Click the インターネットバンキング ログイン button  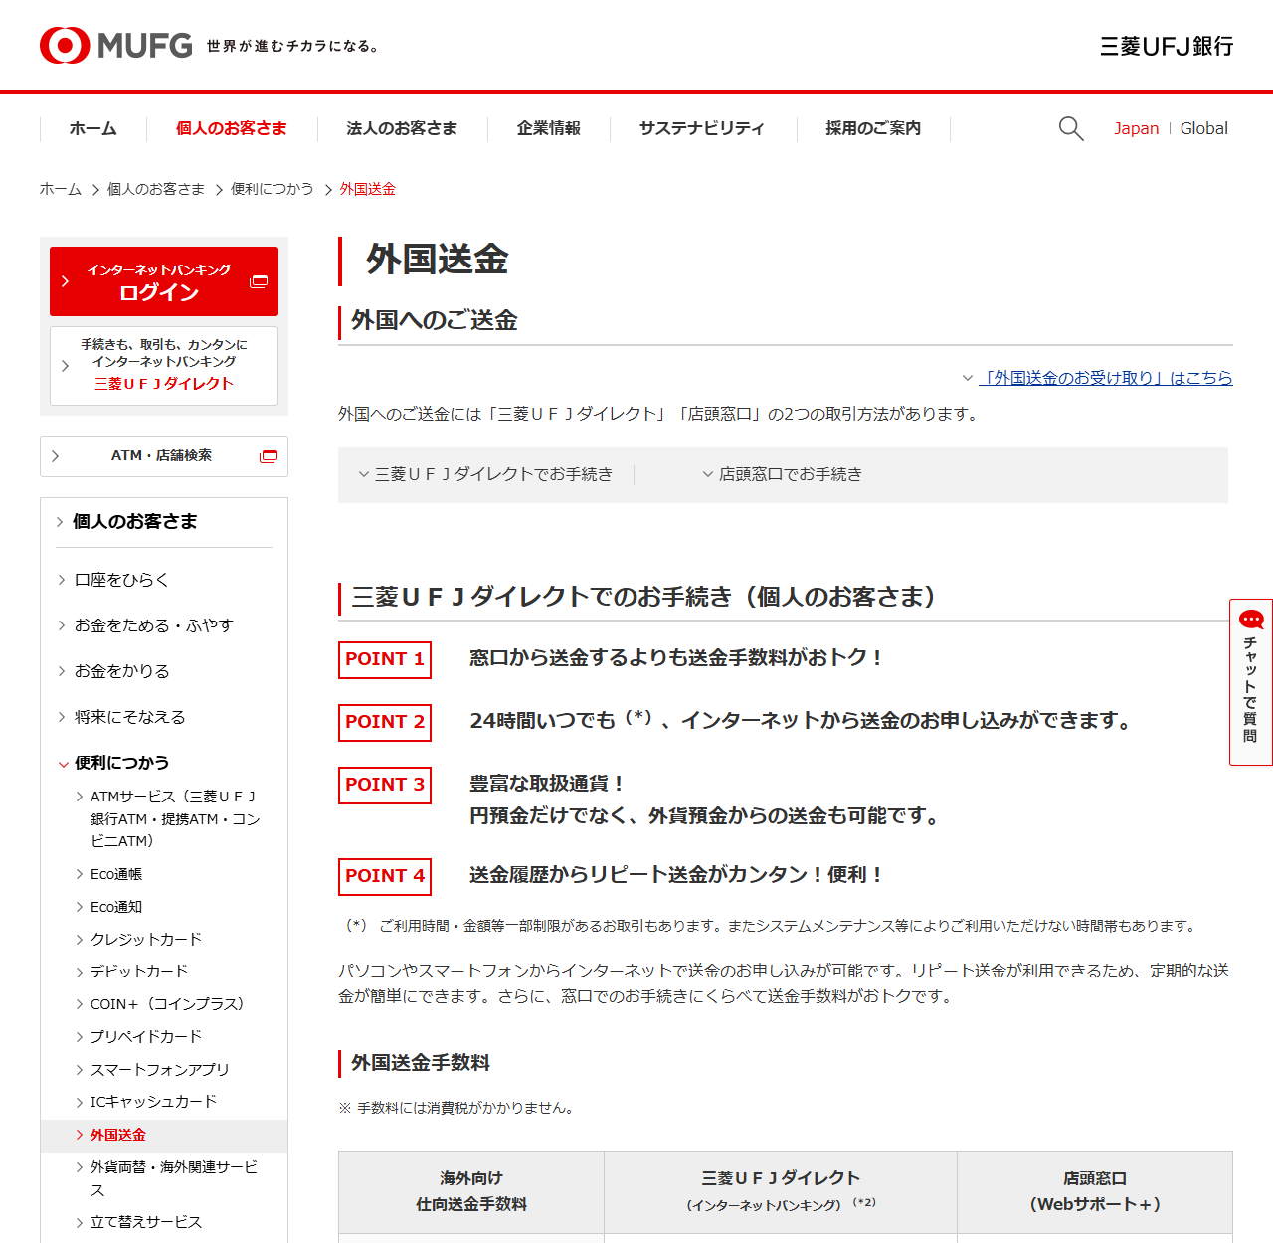(164, 281)
